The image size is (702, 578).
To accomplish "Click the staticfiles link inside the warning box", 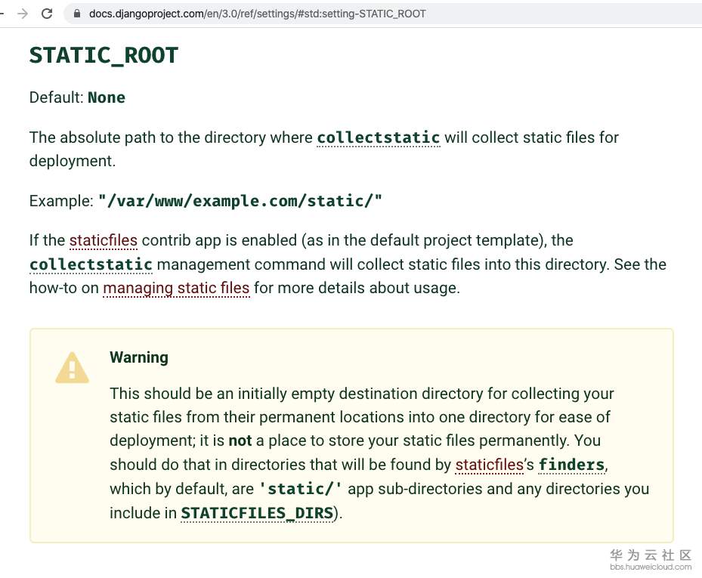I will (489, 465).
